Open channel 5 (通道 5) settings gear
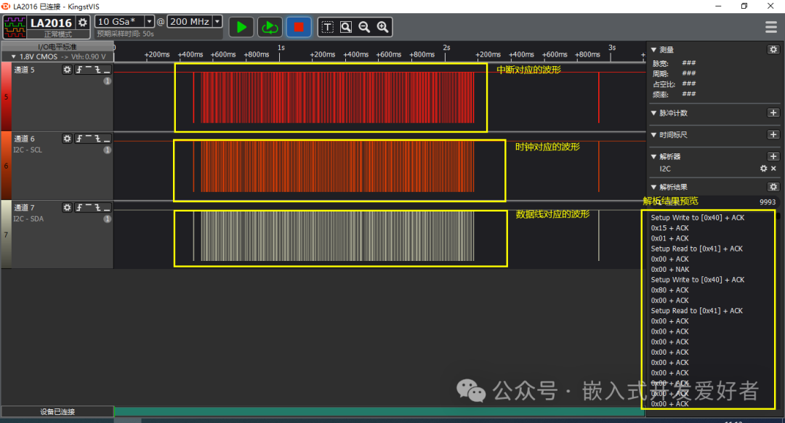 coord(67,70)
